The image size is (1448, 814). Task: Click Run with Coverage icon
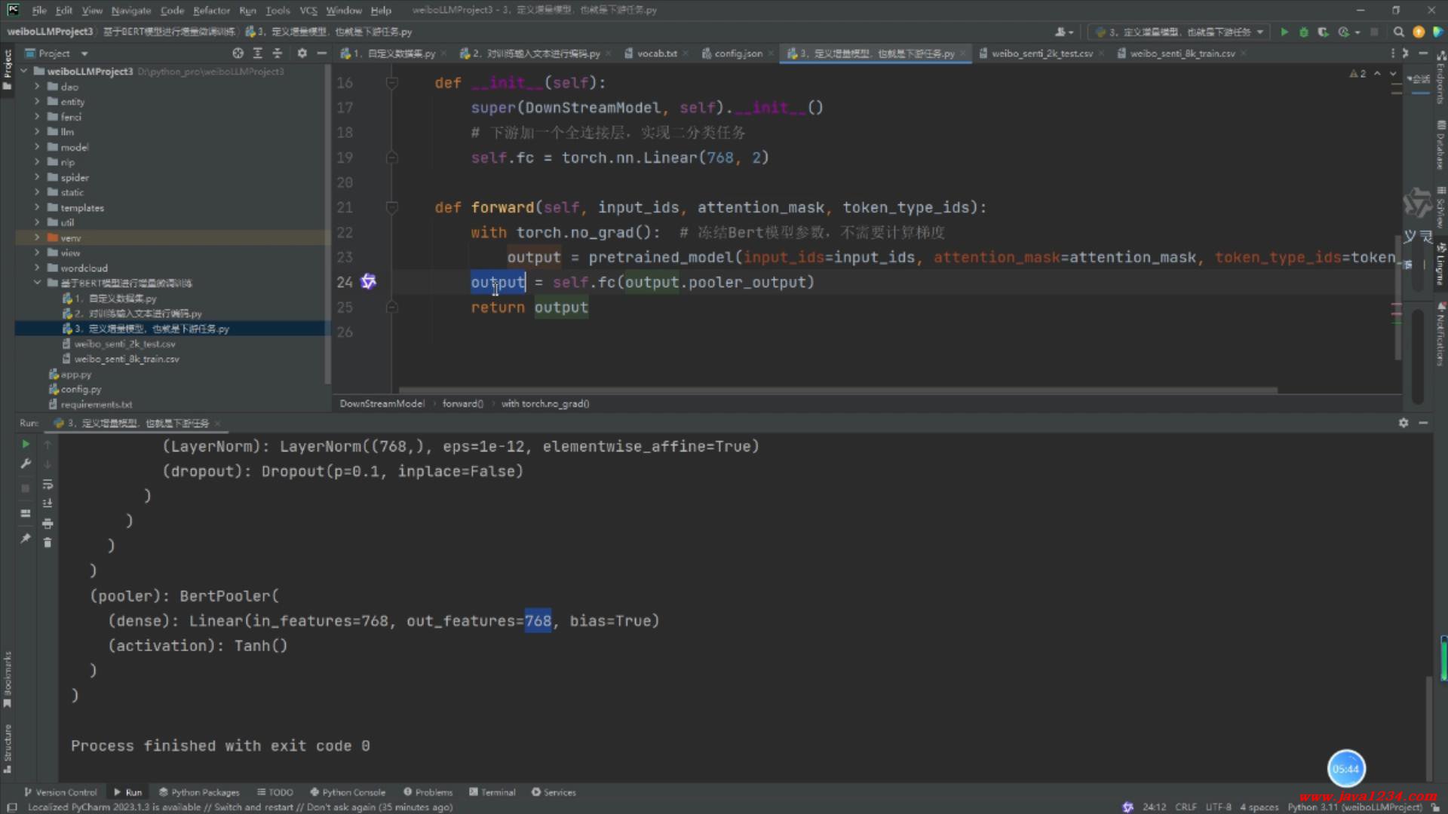1323,32
